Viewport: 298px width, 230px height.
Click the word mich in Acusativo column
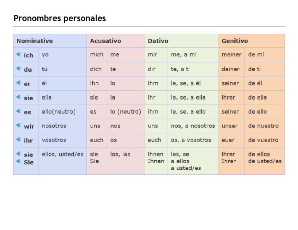tap(97, 55)
